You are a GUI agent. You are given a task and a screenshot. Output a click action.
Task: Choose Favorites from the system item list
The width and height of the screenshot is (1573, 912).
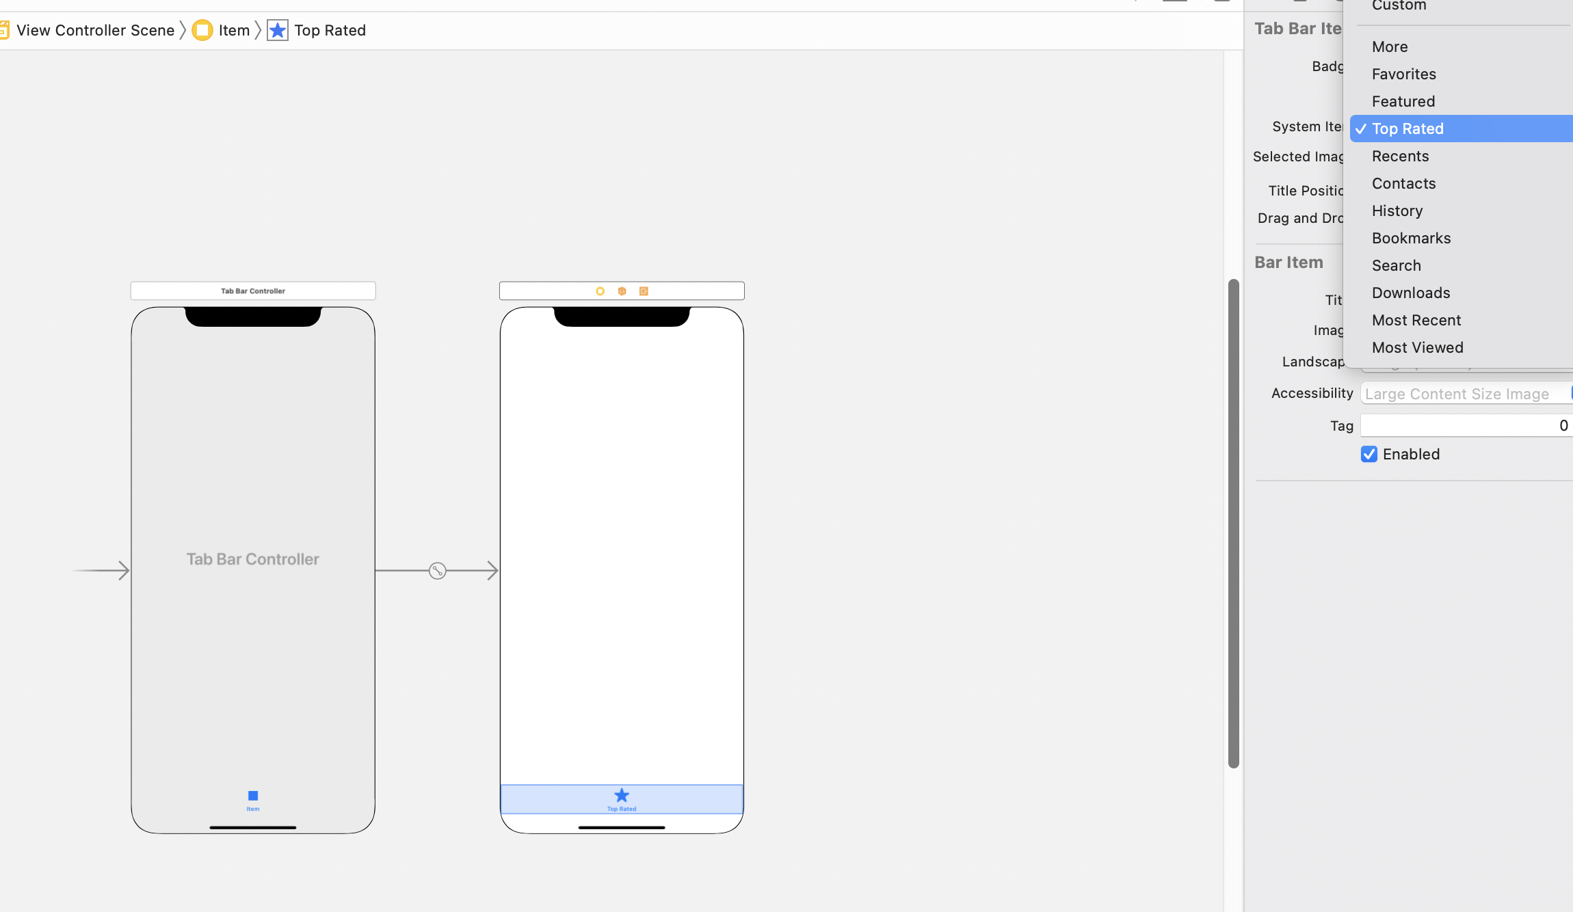coord(1403,74)
